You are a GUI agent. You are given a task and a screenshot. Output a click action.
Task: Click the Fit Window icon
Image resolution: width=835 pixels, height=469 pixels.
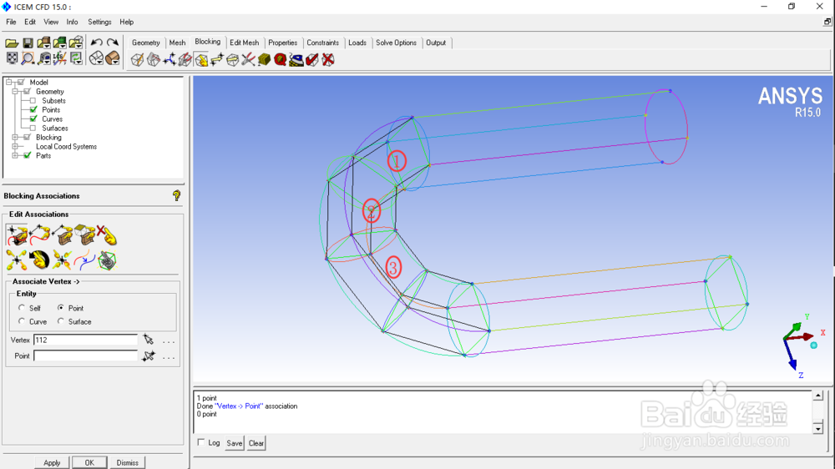click(12, 58)
